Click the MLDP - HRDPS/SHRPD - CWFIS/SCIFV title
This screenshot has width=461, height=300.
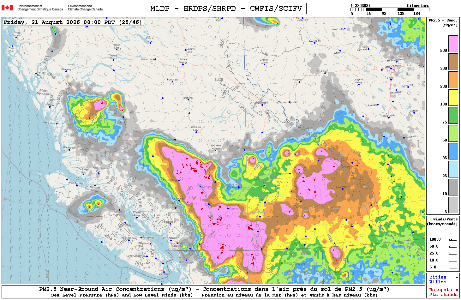point(226,9)
